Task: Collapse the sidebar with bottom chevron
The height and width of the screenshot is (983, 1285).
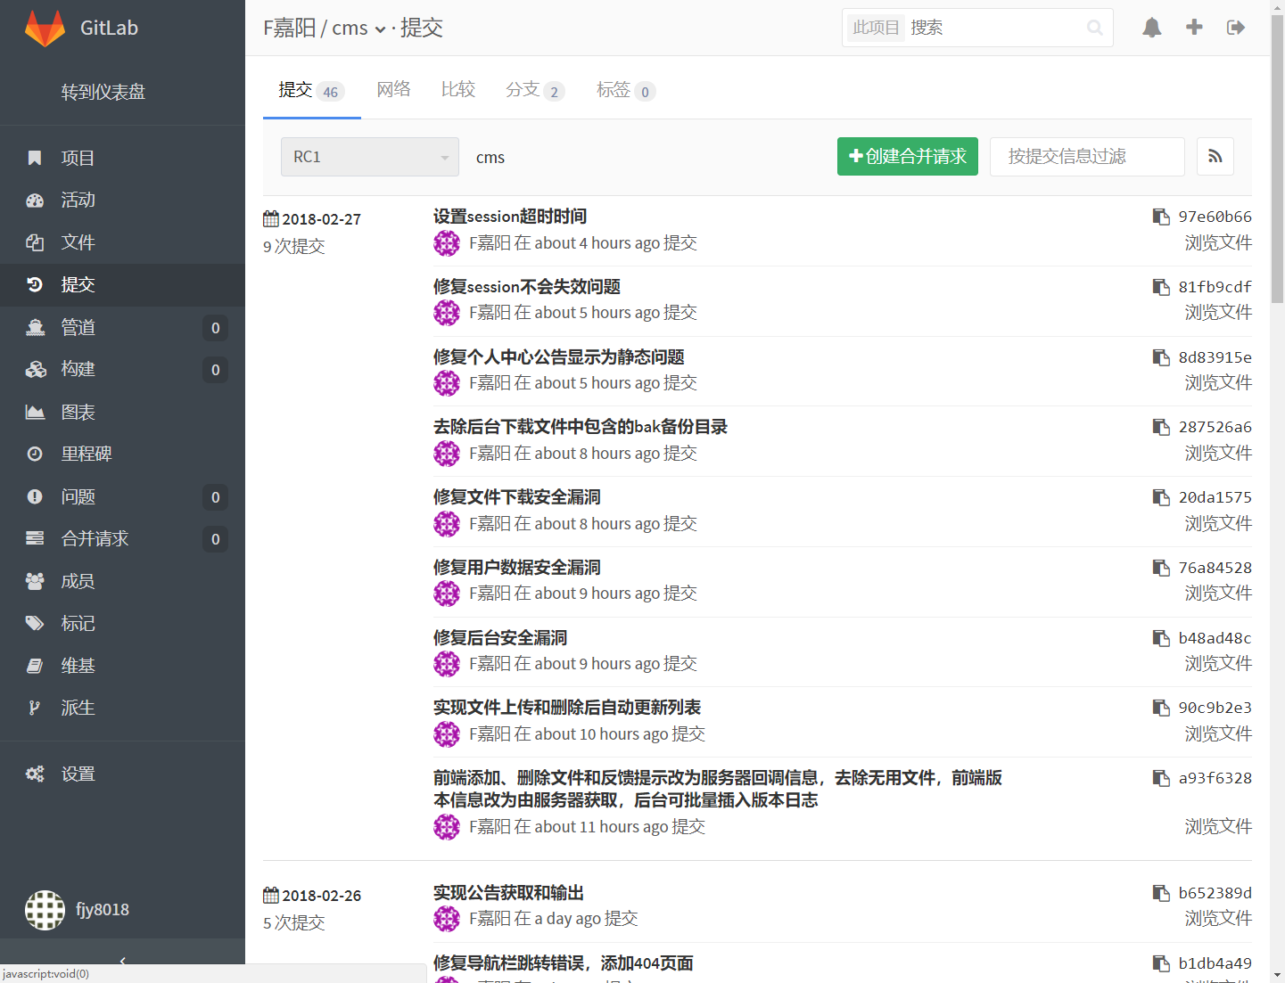Action: click(x=122, y=960)
